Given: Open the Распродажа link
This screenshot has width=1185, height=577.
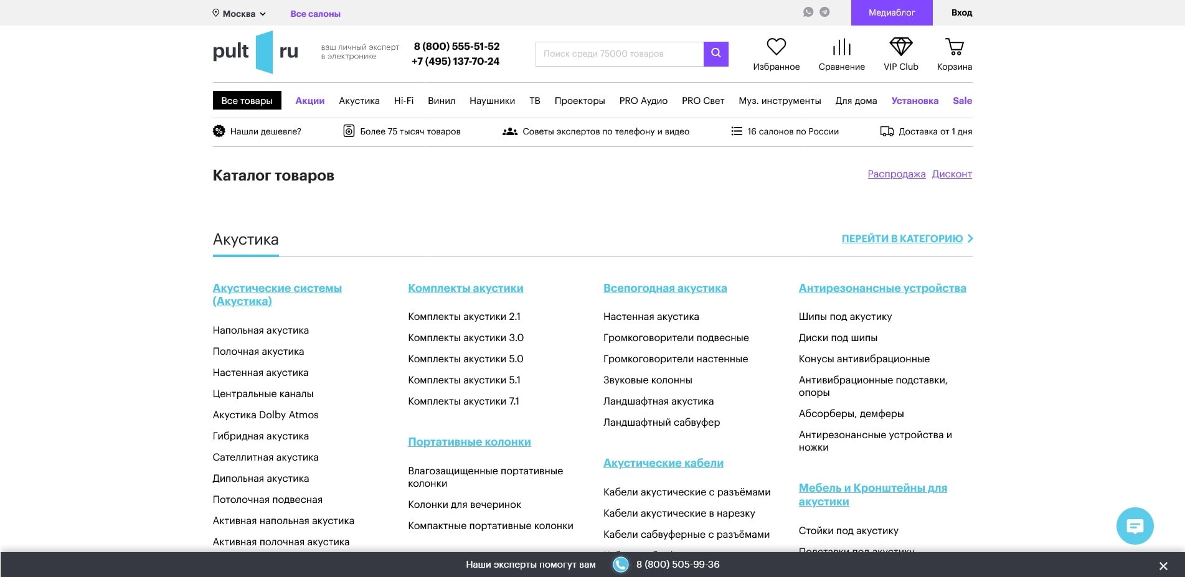Looking at the screenshot, I should [897, 174].
